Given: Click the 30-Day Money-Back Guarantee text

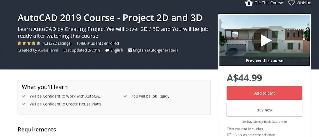Looking at the screenshot, I should click(264, 122).
